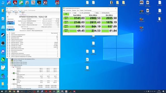Open CrystalDiskMark Справка menu
Image resolution: width=166 pixels, height=93 pixels.
click(81, 10)
